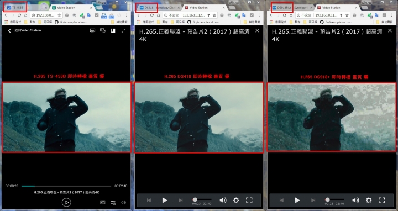Open other bookmarks folder in TS-453B window

pos(119,22)
